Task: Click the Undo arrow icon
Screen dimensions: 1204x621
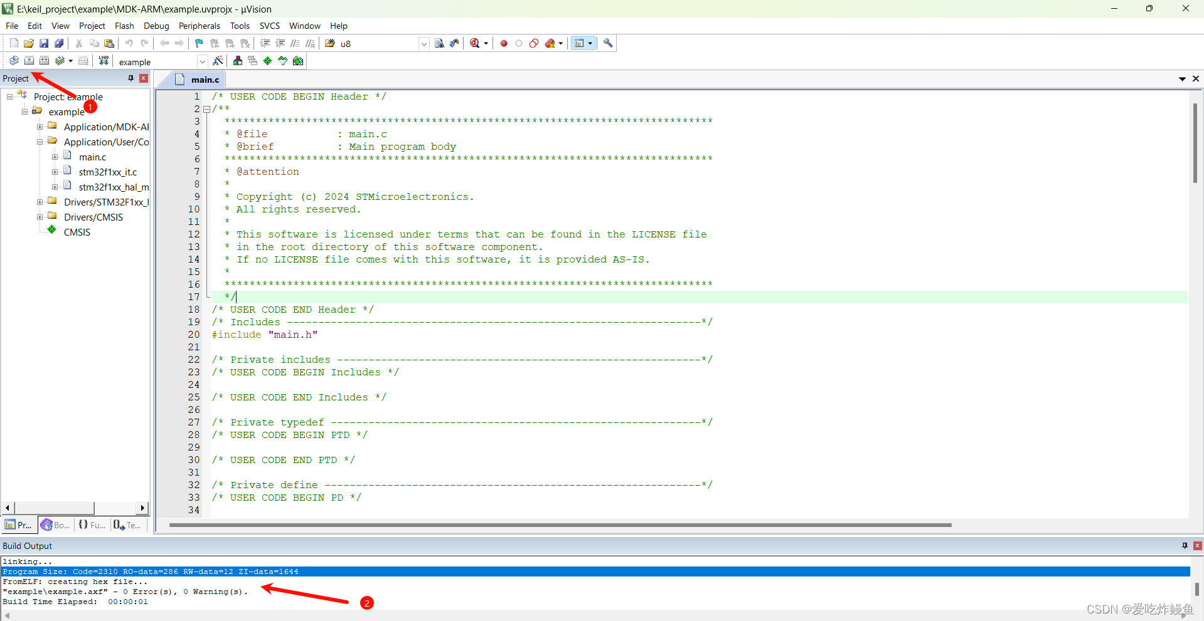Action: click(x=129, y=43)
